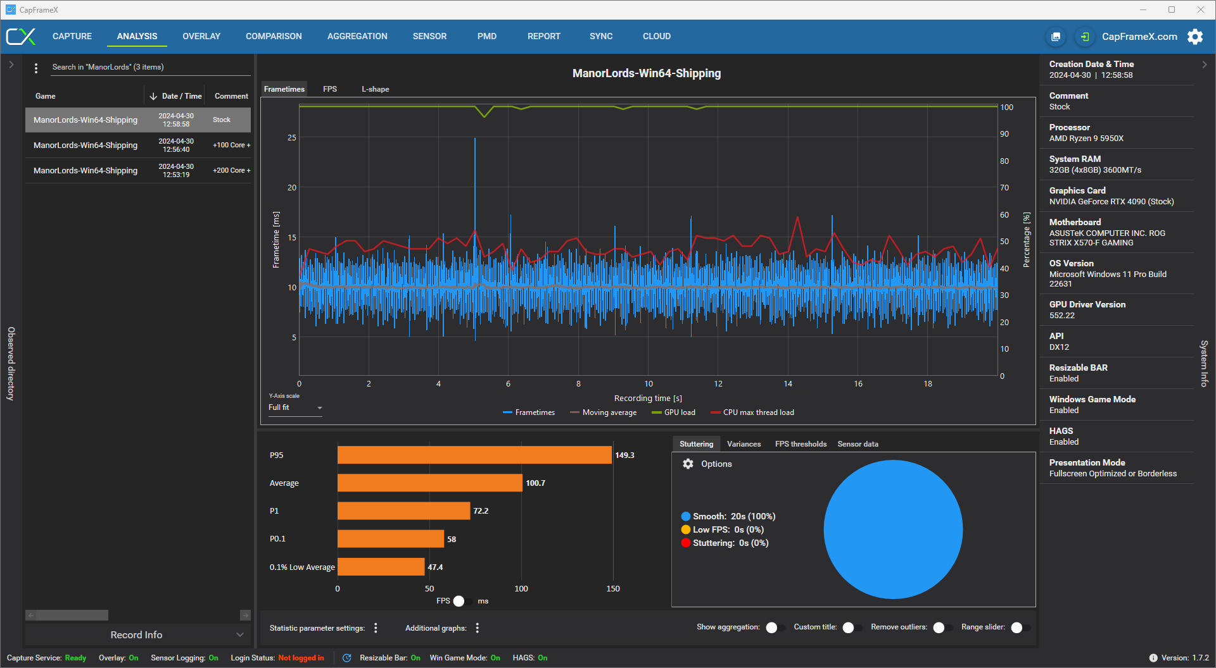Open Statistic parameter settings menu
The width and height of the screenshot is (1216, 668).
(x=376, y=628)
